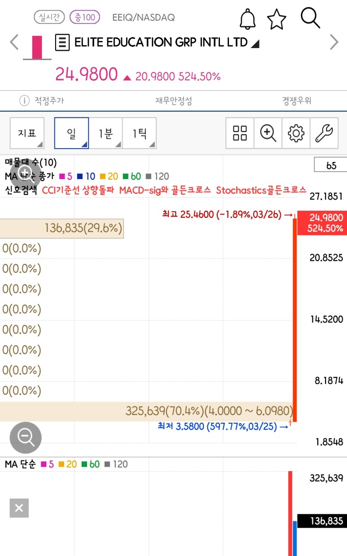Zoom out chart with round minus button

pyautogui.click(x=26, y=437)
